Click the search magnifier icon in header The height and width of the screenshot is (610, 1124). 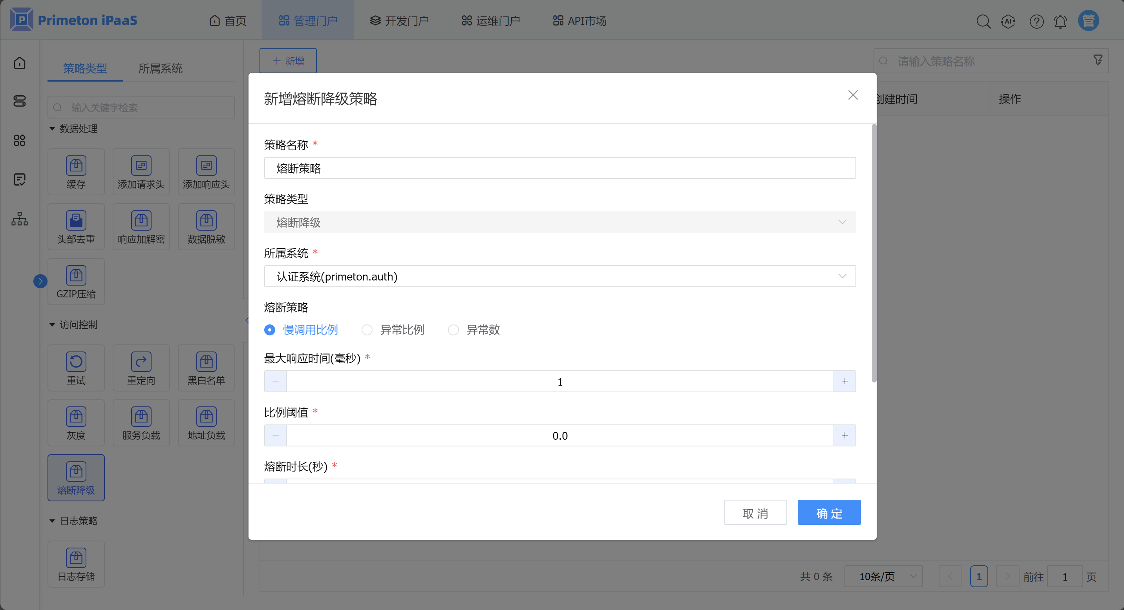[983, 21]
